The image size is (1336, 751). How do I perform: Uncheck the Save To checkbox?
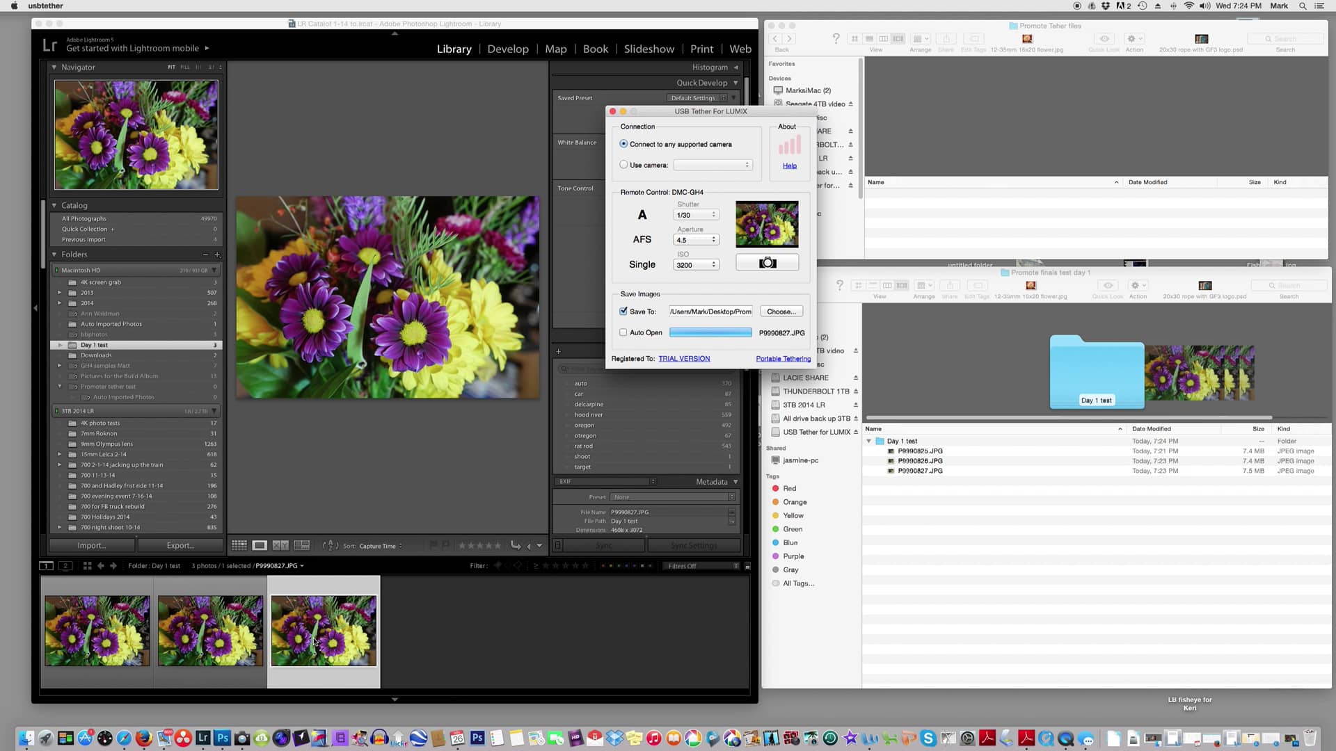click(x=623, y=312)
